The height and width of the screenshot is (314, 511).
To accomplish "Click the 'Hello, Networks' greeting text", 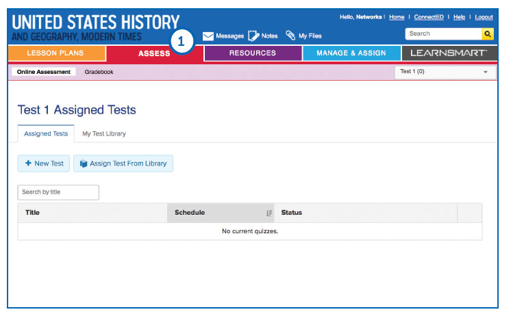I will (360, 17).
